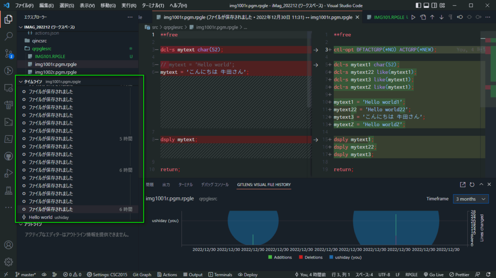The width and height of the screenshot is (496, 278).
Task: Open Git Graph from status bar
Action: 142,275
